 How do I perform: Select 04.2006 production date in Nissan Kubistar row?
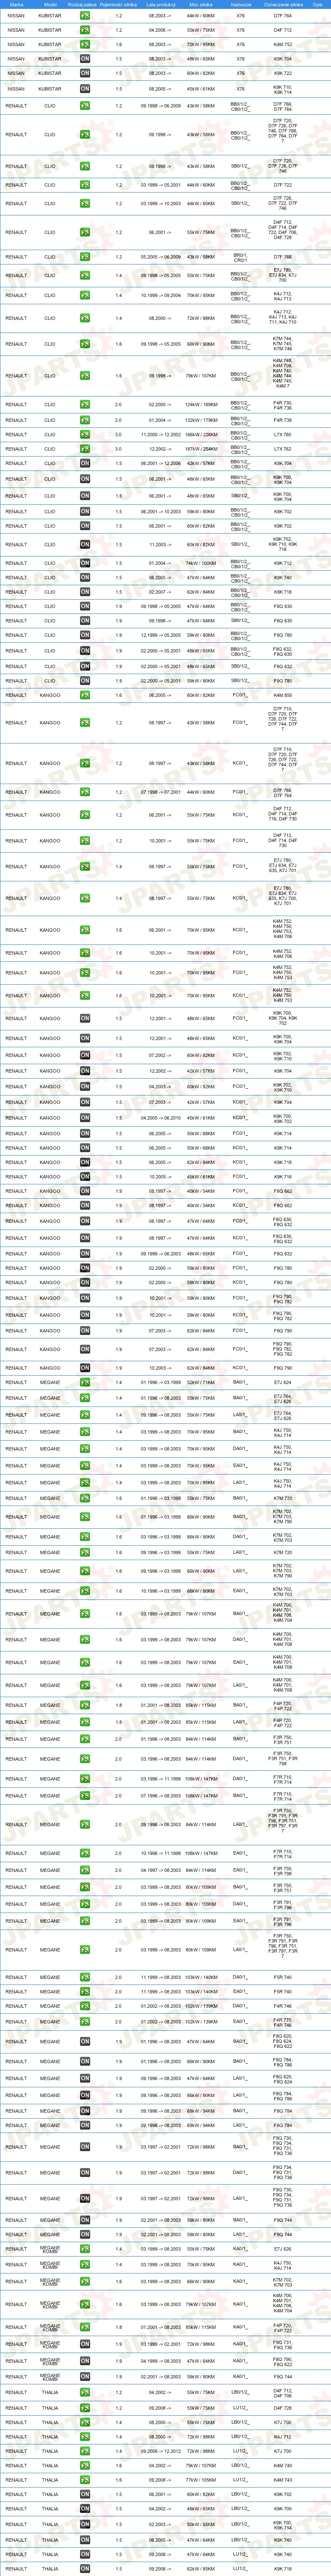click(x=160, y=30)
